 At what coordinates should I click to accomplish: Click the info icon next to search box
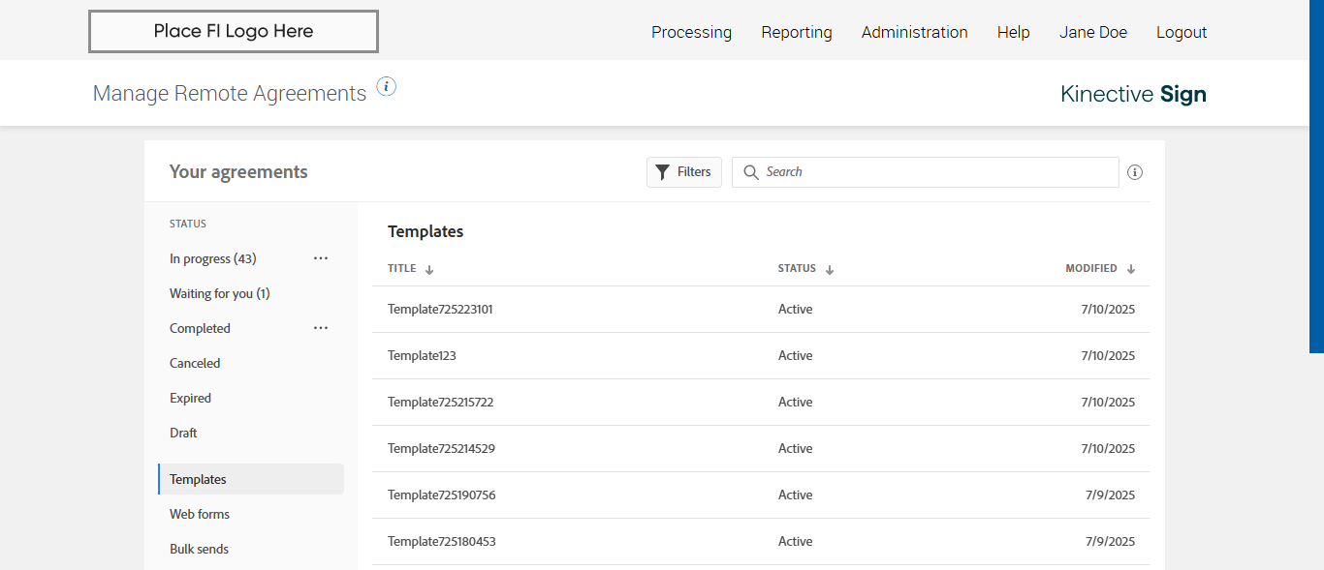[1135, 172]
